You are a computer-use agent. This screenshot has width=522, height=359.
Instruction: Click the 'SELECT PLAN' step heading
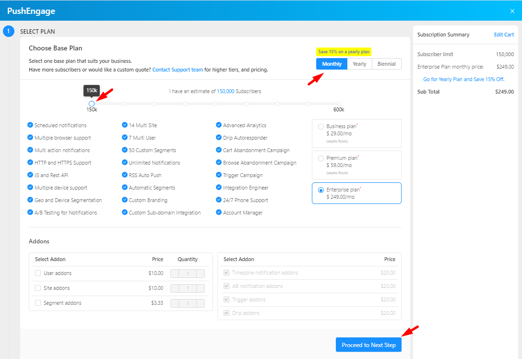(37, 32)
